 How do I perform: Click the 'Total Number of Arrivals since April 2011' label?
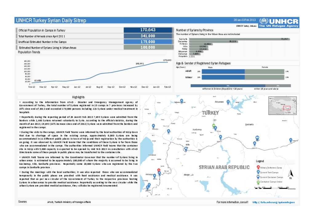coord(42,36)
